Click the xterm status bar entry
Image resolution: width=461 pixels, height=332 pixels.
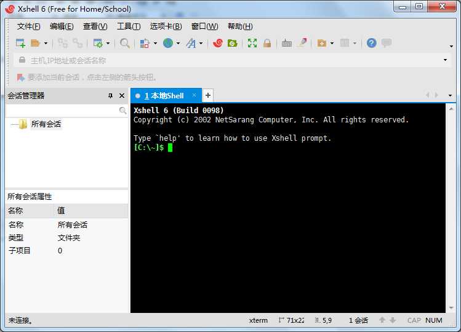click(x=259, y=320)
